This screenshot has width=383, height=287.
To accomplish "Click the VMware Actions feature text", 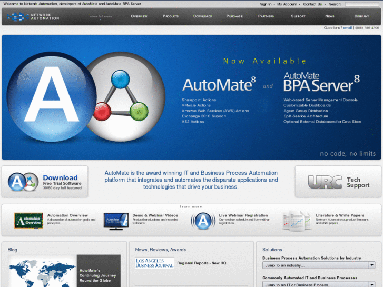I will point(196,105).
